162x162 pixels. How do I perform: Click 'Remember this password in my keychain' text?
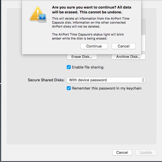107,88
